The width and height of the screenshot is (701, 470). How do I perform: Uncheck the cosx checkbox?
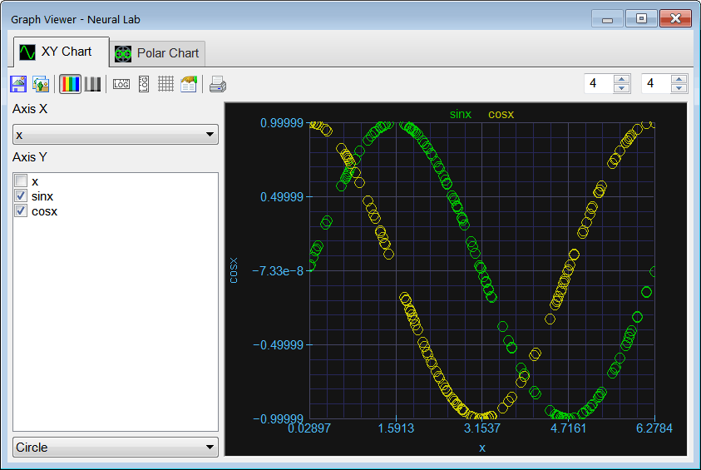[x=21, y=210]
